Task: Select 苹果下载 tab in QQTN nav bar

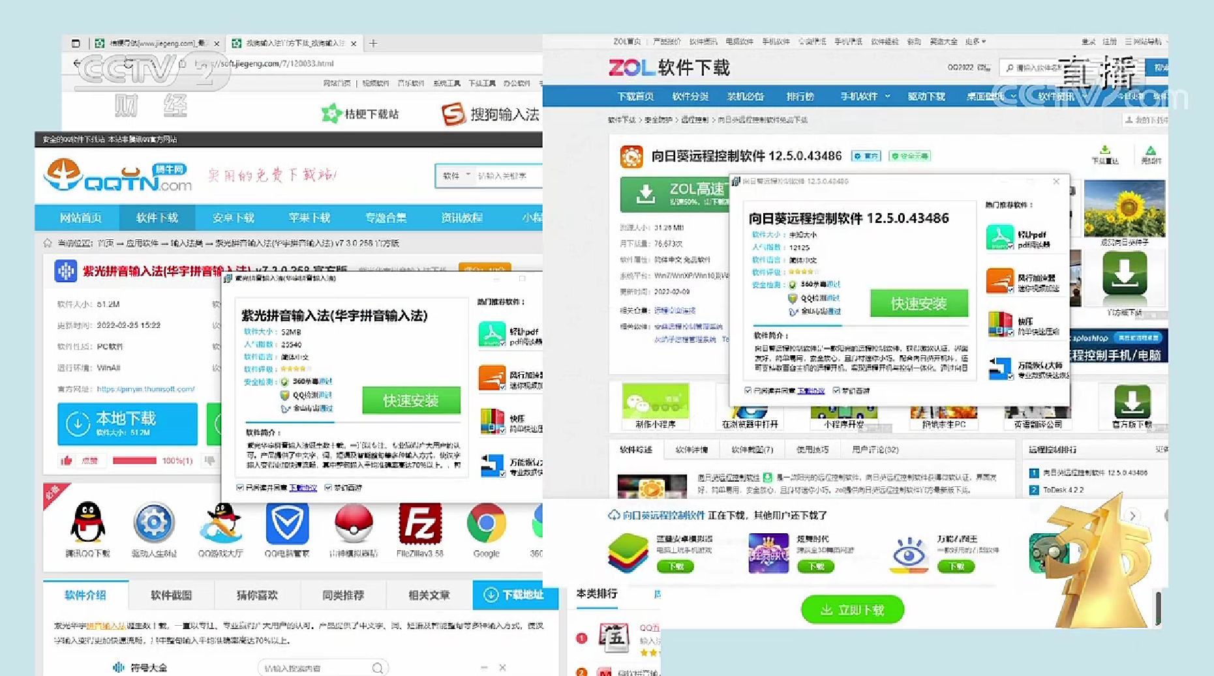Action: (309, 218)
